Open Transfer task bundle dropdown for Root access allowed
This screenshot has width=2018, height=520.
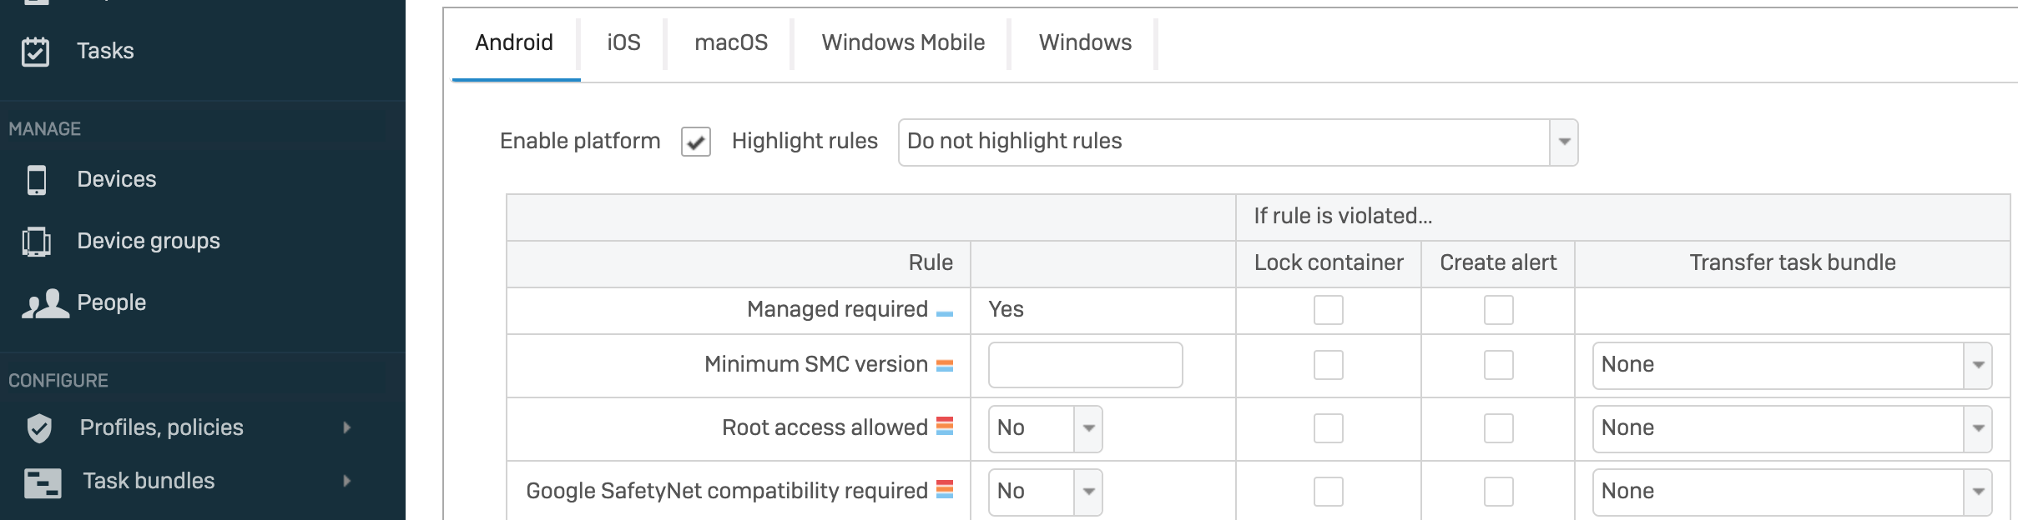pos(1793,429)
